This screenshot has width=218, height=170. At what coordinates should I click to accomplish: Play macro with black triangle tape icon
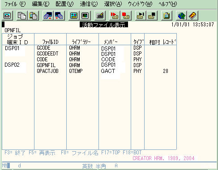[x=141, y=16]
